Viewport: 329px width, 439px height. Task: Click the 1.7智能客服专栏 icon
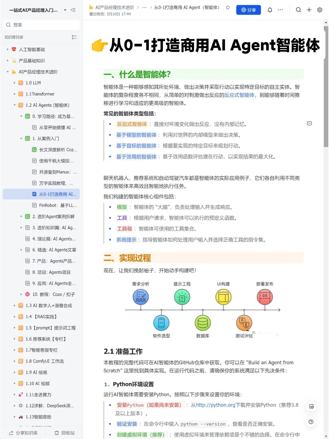21,350
